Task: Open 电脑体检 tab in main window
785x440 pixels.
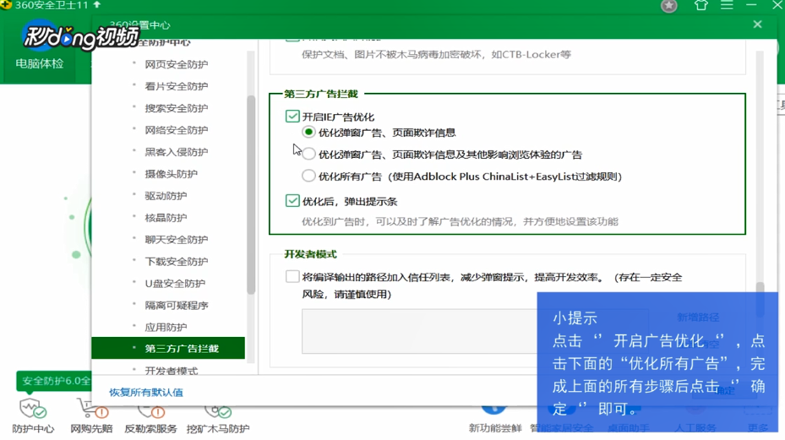Action: pyautogui.click(x=40, y=63)
